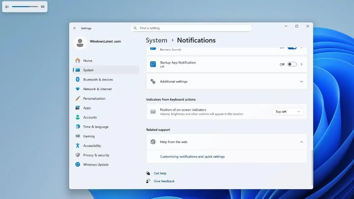This screenshot has width=354, height=199.
Task: Click the volume slider in the indicator
Action: click(25, 7)
